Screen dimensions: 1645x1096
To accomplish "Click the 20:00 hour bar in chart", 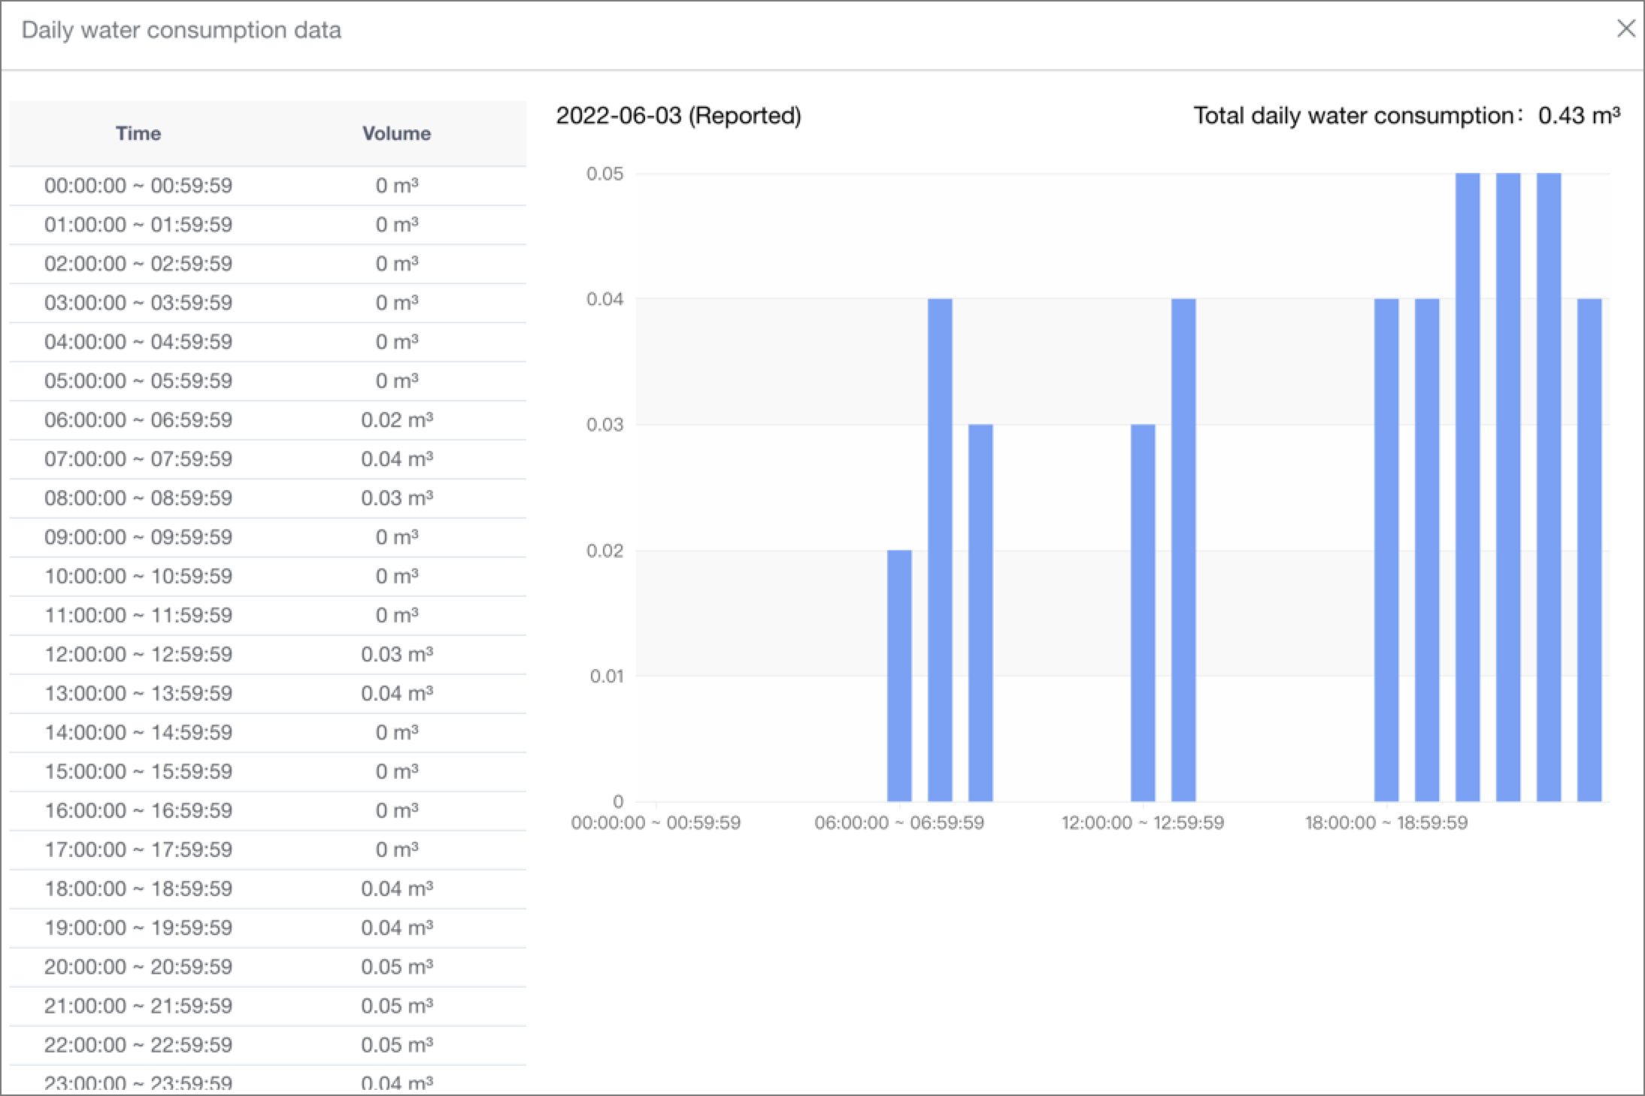I will (x=1468, y=487).
